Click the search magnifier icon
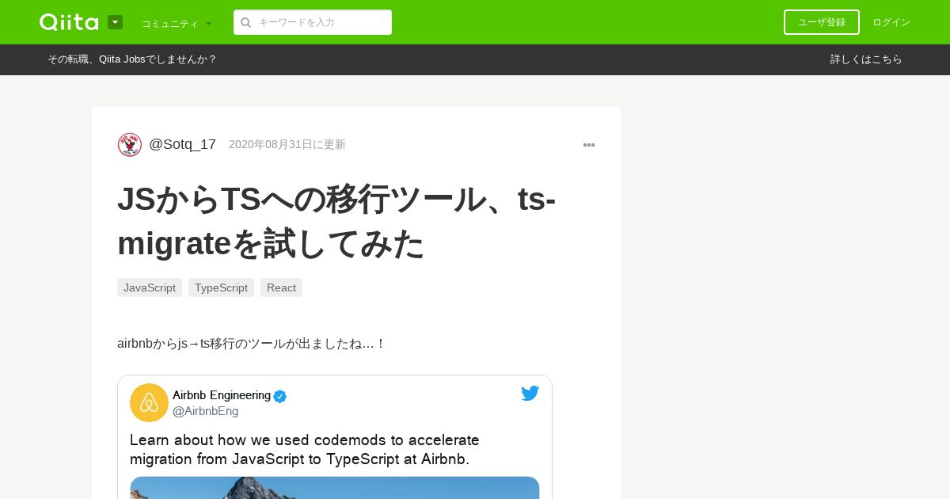This screenshot has width=950, height=499. pos(246,22)
